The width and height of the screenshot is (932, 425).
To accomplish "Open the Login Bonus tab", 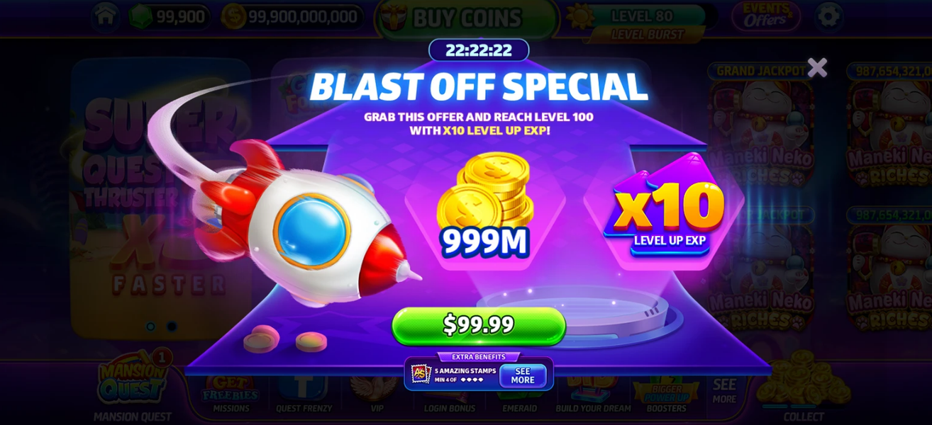I will (x=449, y=397).
